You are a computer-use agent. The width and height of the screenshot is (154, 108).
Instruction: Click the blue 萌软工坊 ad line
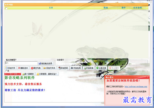(x=25, y=90)
